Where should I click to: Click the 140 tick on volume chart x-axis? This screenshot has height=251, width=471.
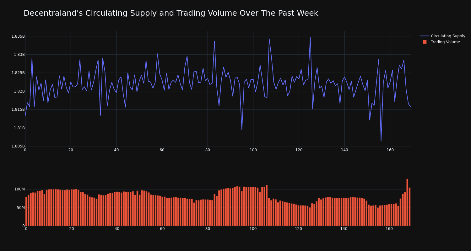(344, 229)
